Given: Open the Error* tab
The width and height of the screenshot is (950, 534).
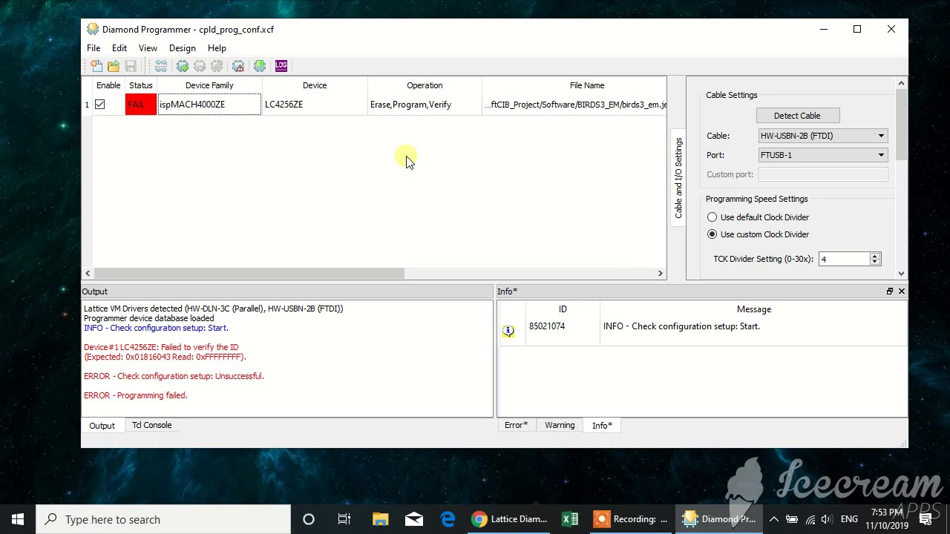Looking at the screenshot, I should click(516, 425).
